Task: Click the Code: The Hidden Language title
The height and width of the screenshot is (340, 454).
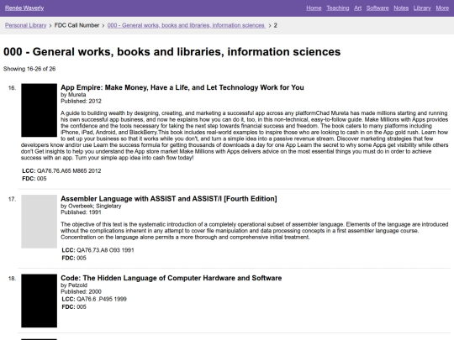Action: click(172, 278)
